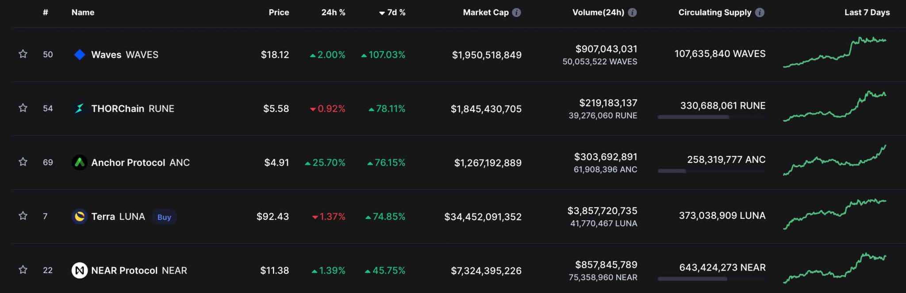This screenshot has width=906, height=293.
Task: Open Market Cap info tooltip icon
Action: (x=516, y=12)
